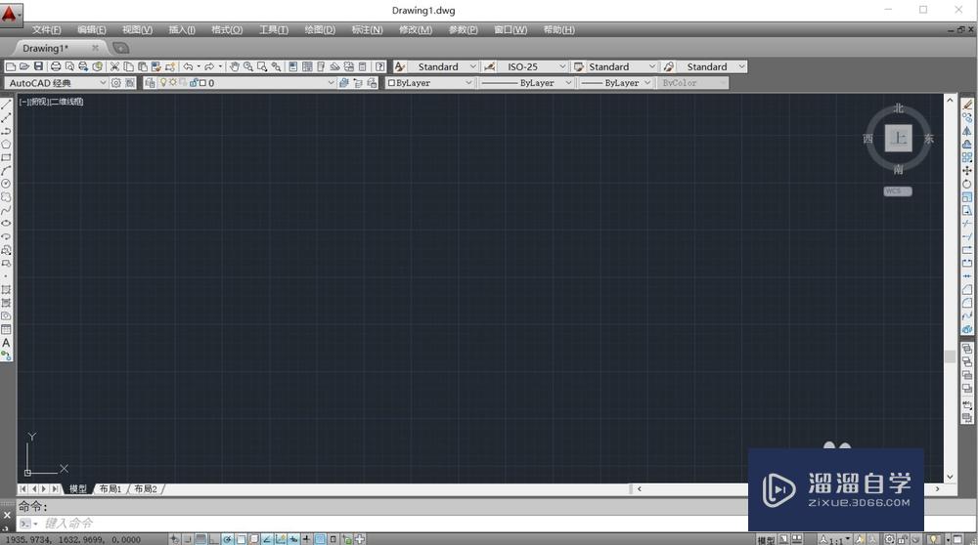The width and height of the screenshot is (978, 545).
Task: Open the color ByLayer control
Action: click(x=429, y=82)
